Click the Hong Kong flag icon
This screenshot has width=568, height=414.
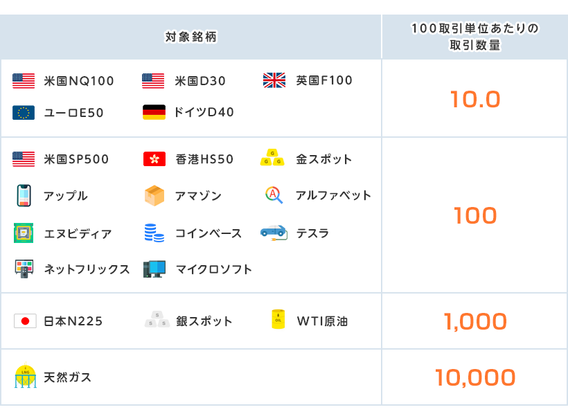154,159
